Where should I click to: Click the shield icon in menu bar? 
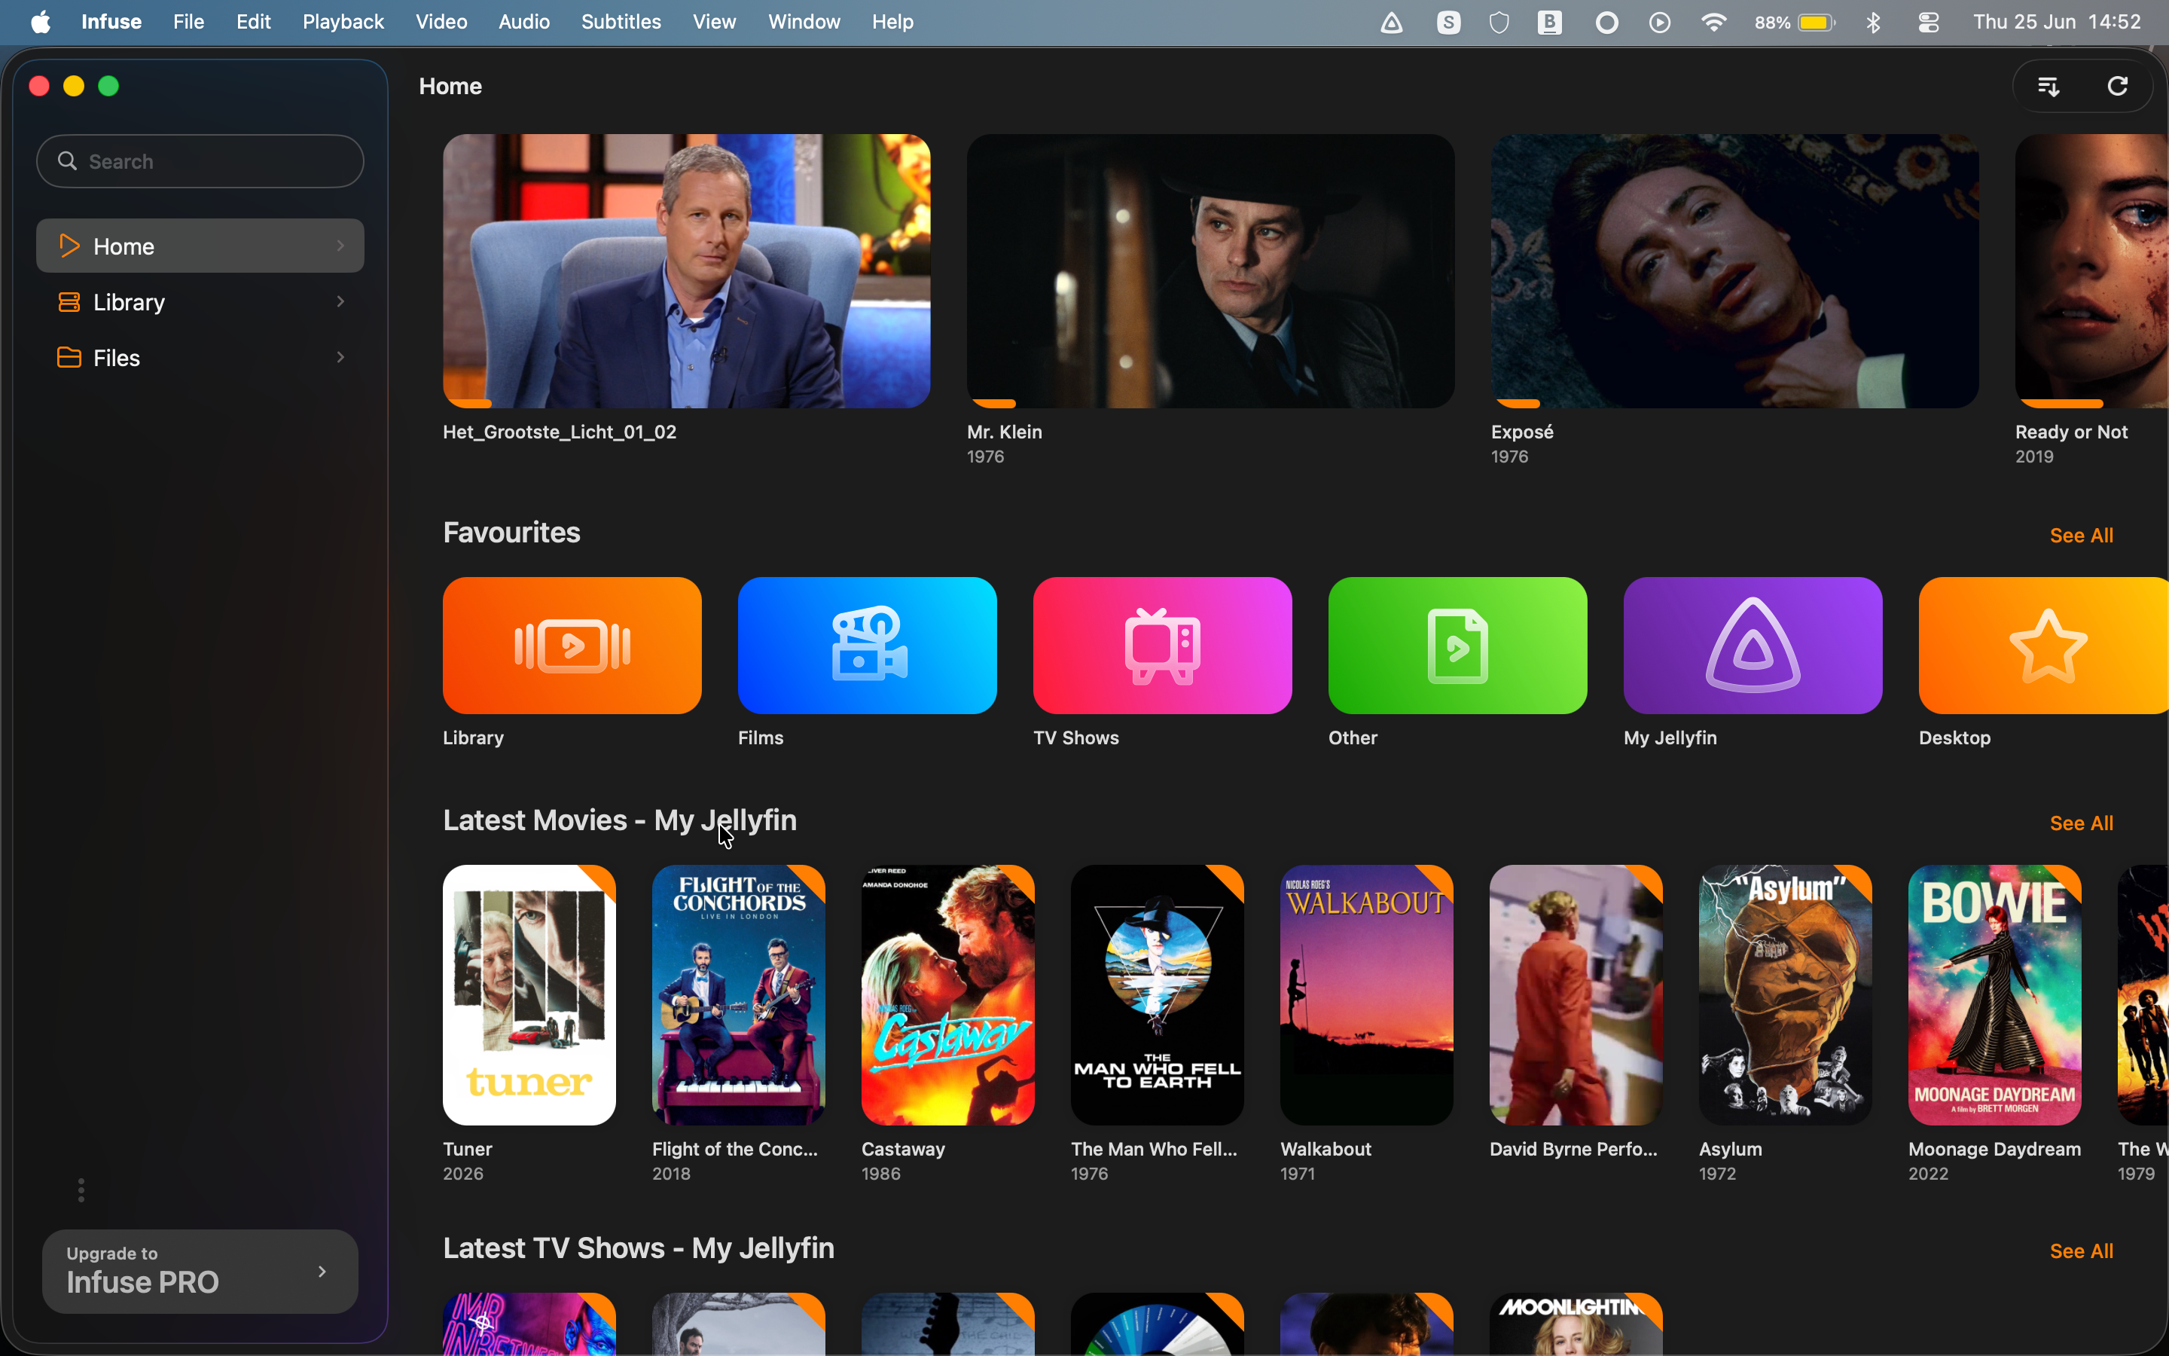(x=1499, y=23)
